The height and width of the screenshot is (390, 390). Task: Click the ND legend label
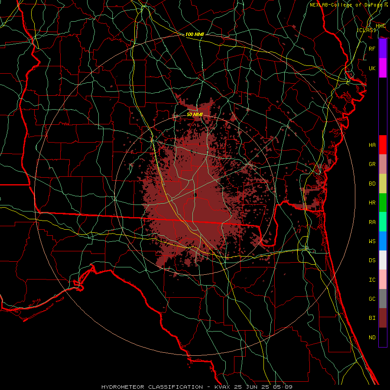pyautogui.click(x=372, y=337)
